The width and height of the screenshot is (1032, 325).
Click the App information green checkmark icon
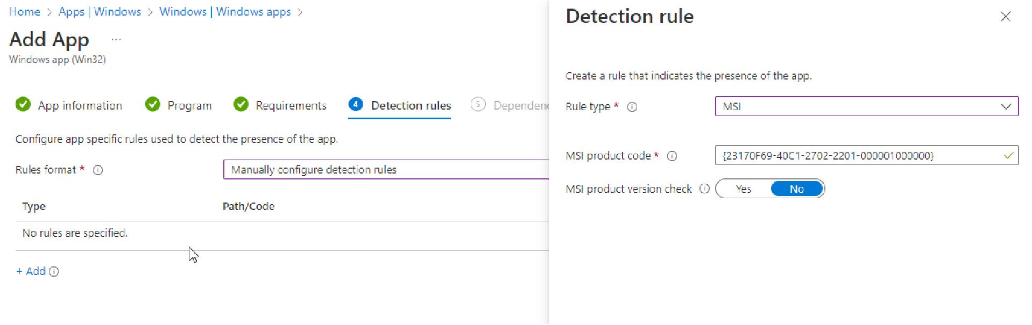23,105
